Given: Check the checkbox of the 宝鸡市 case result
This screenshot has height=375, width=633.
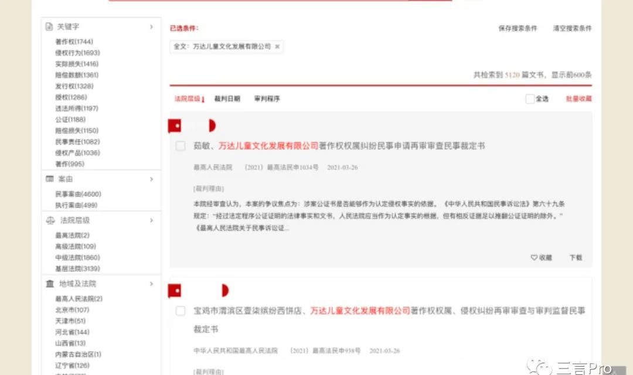Looking at the screenshot, I should coord(180,311).
